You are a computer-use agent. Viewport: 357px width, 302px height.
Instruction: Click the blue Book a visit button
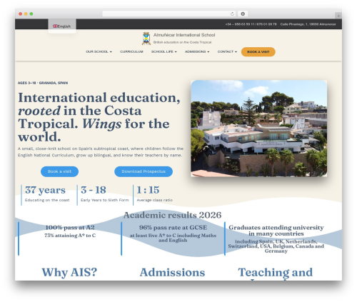click(59, 171)
